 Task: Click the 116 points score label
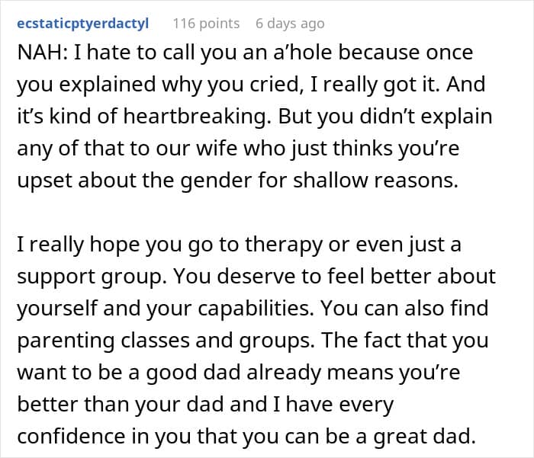[x=206, y=24]
